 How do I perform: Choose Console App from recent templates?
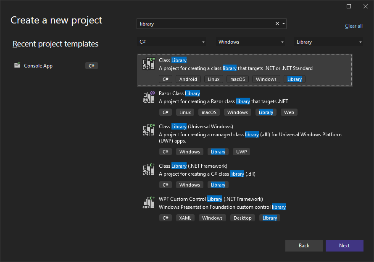click(x=38, y=66)
